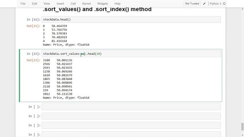Click the value 50.069246

coord(64,72)
